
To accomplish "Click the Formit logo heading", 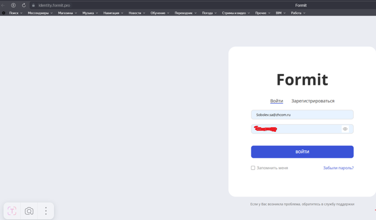I will (302, 79).
